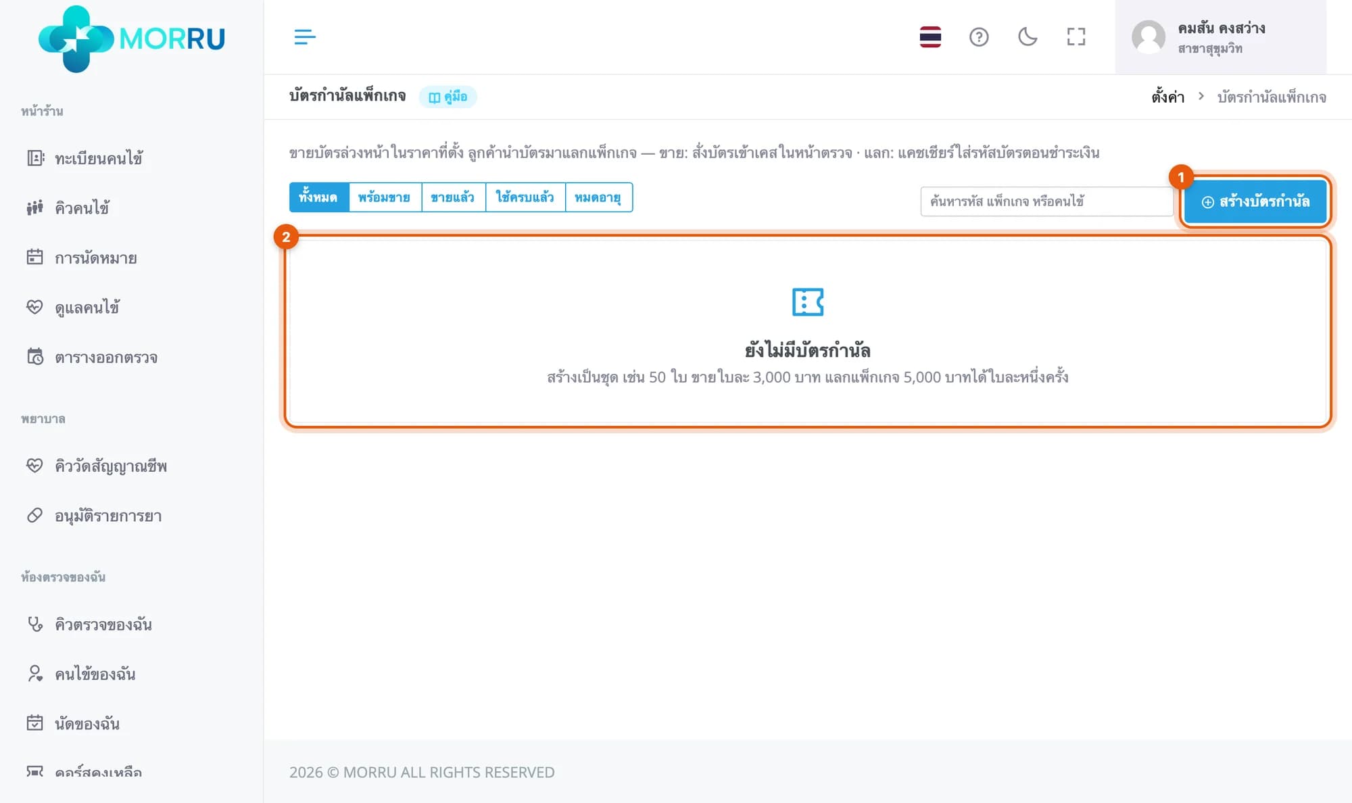1352x803 pixels.
Task: Click the คิวคนไข้ people icon
Action: [x=35, y=208]
